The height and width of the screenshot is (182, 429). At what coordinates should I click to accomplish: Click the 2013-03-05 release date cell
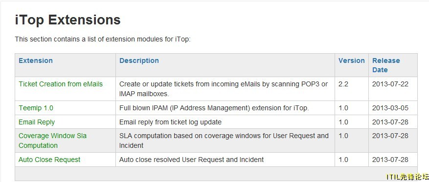point(390,108)
